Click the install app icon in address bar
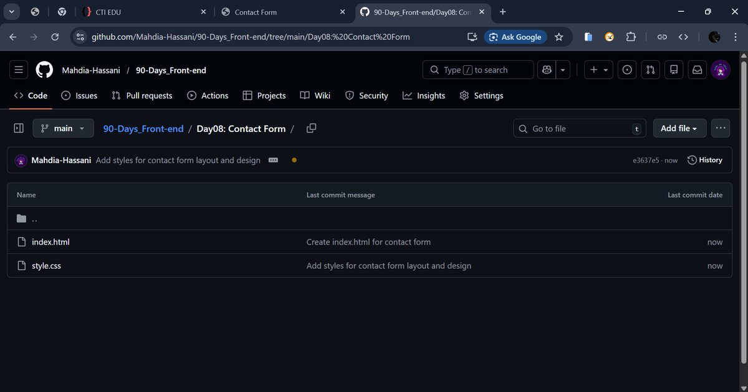Image resolution: width=748 pixels, height=392 pixels. click(472, 37)
